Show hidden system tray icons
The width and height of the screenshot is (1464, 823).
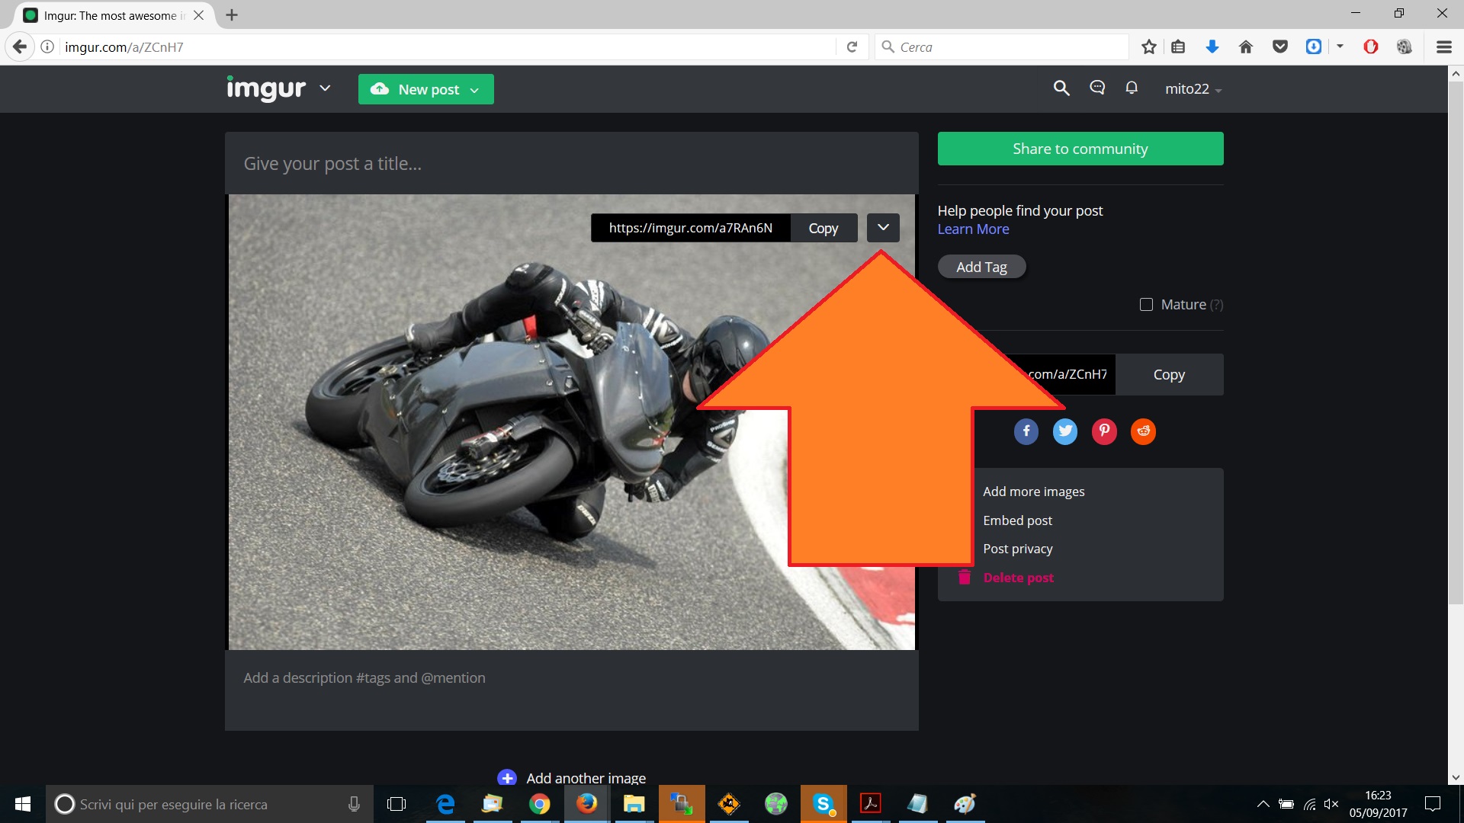(1263, 804)
